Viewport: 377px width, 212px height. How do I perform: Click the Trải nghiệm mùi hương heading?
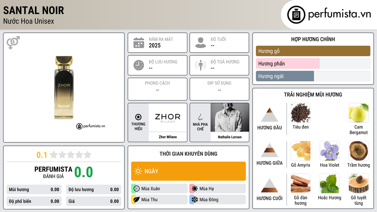[x=313, y=95]
